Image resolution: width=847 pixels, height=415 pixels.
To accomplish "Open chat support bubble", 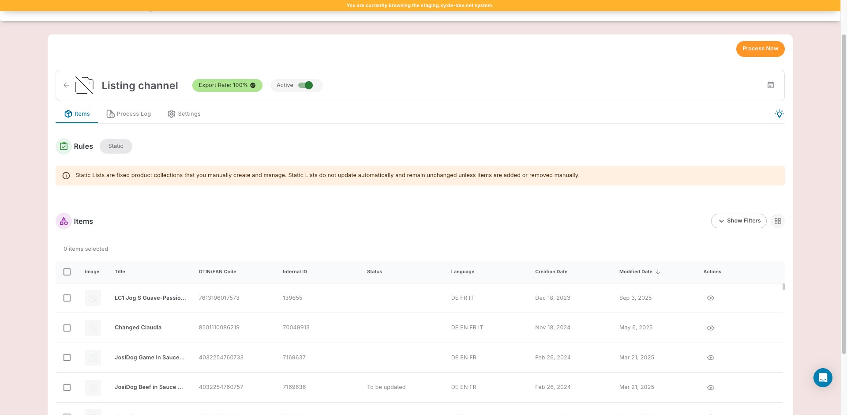I will click(822, 378).
